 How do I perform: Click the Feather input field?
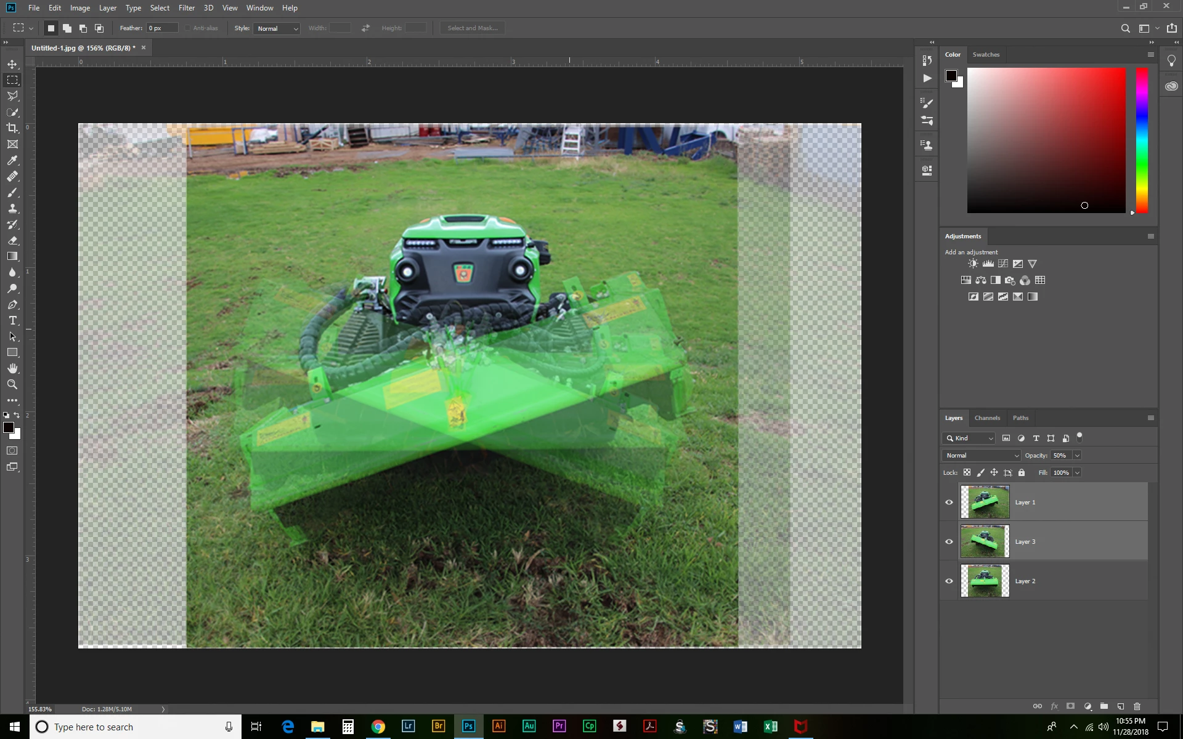coord(161,28)
